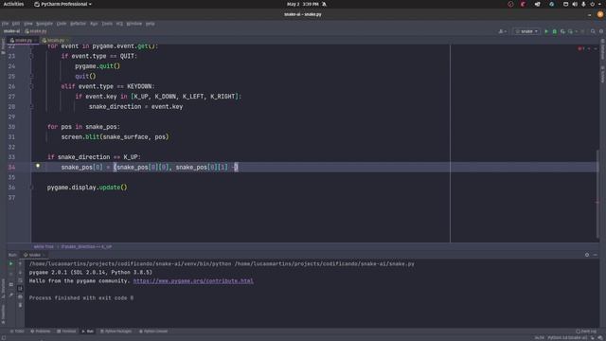Viewport: 606px width, 341px height.
Task: Toggle the fold marker at line 25
Action: [31, 76]
